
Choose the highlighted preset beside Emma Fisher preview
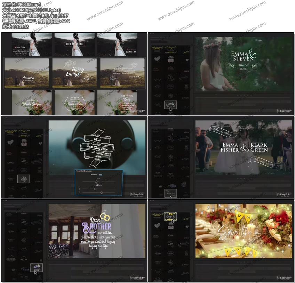click(170, 193)
